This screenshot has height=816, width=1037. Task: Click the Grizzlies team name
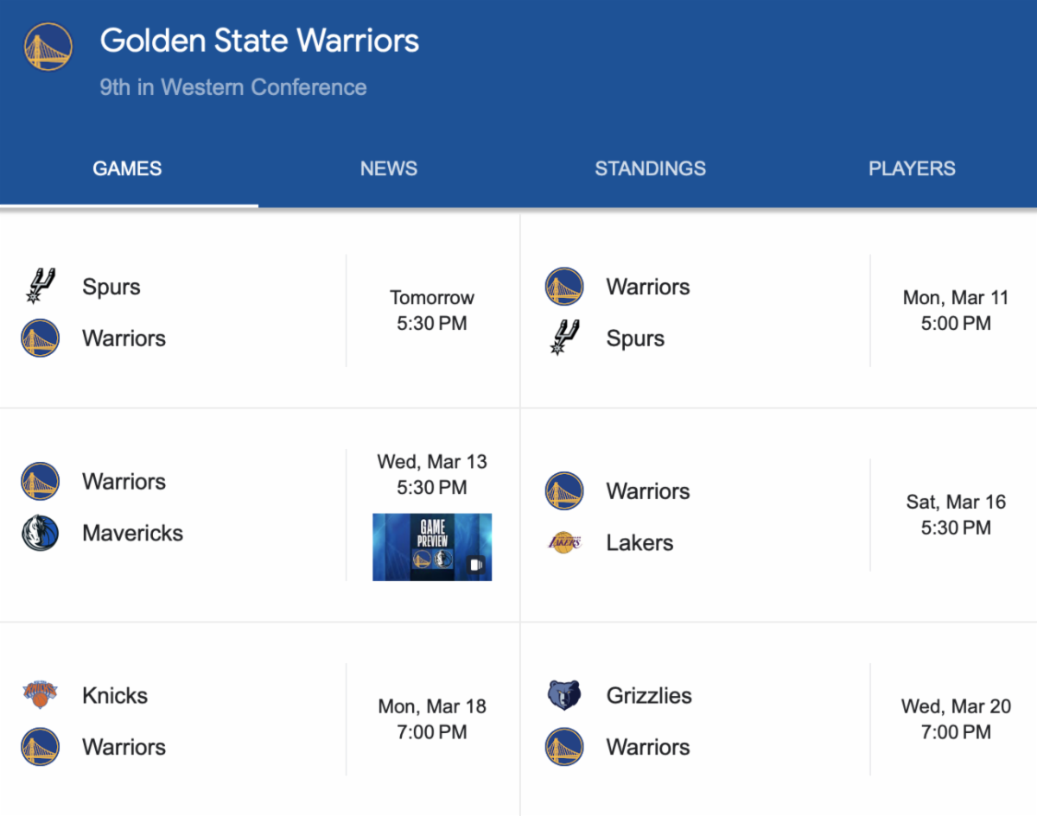point(649,695)
